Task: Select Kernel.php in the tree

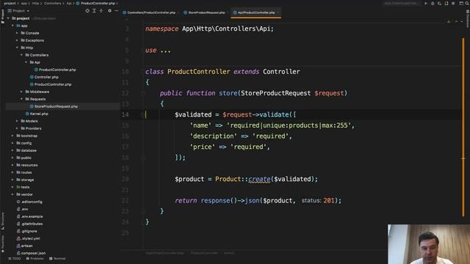Action: coord(37,114)
